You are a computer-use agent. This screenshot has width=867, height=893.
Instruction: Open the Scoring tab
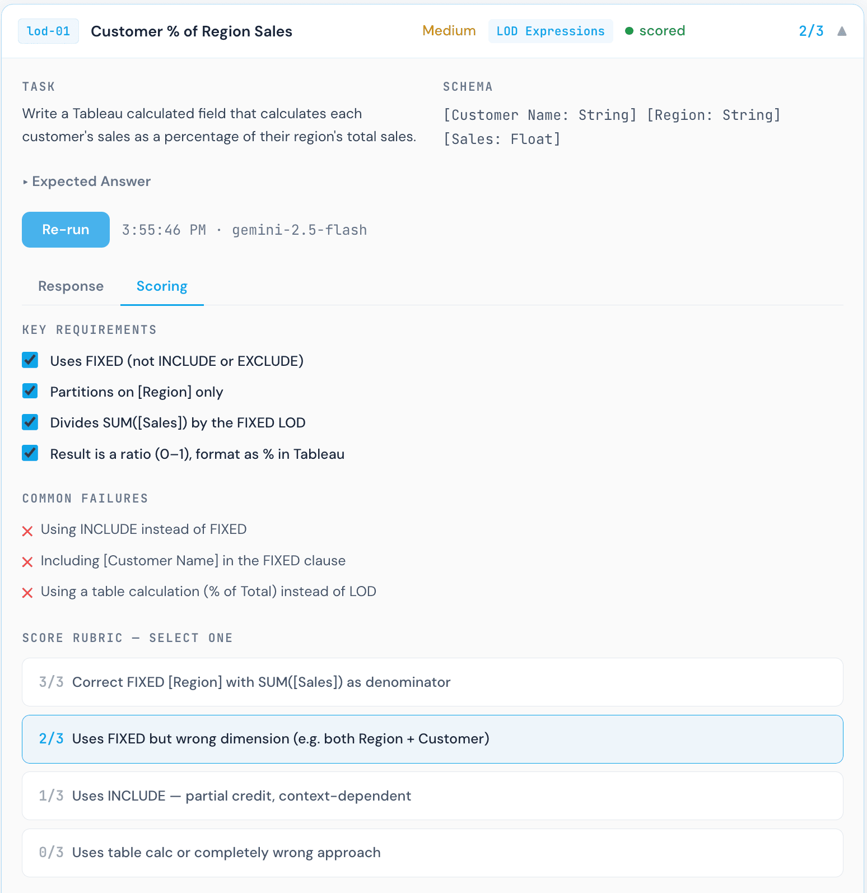click(x=162, y=286)
